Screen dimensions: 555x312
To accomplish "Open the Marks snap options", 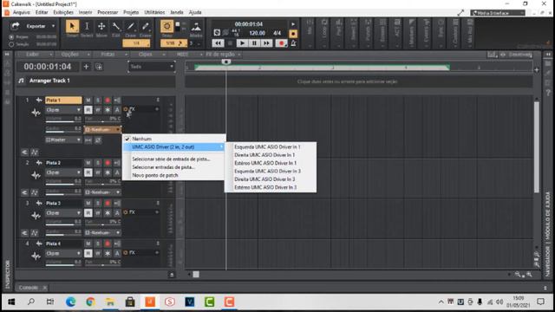I will 196,27.
